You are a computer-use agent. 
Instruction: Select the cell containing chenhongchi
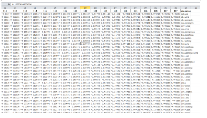(x=187, y=20)
